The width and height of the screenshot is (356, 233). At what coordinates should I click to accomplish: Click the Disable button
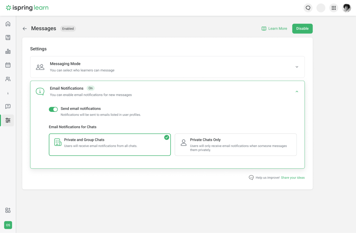tap(302, 29)
